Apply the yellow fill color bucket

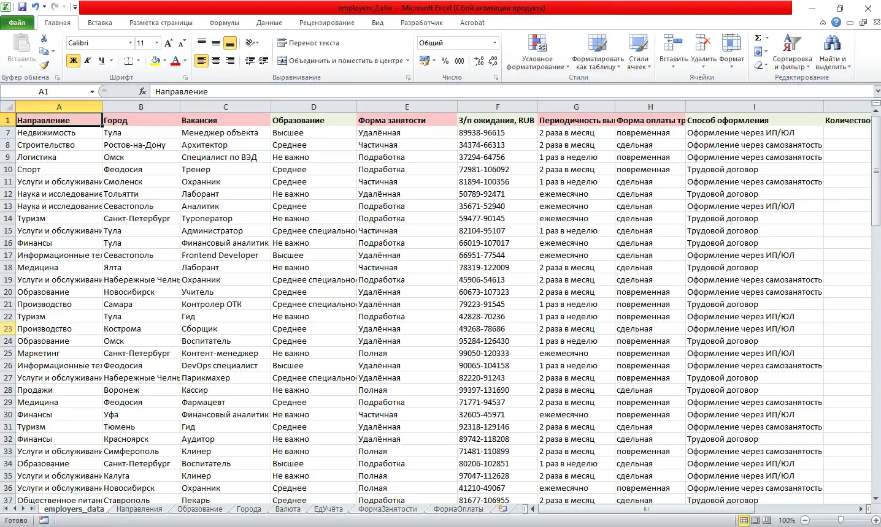tap(155, 61)
